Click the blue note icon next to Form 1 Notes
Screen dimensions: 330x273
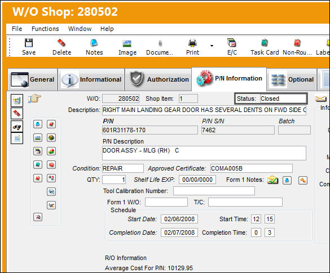click(x=287, y=180)
